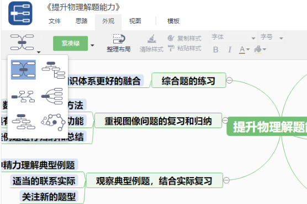The height and width of the screenshot is (204, 307).
Task: Select the node ending 识体系更好的融合
Action: [105, 80]
